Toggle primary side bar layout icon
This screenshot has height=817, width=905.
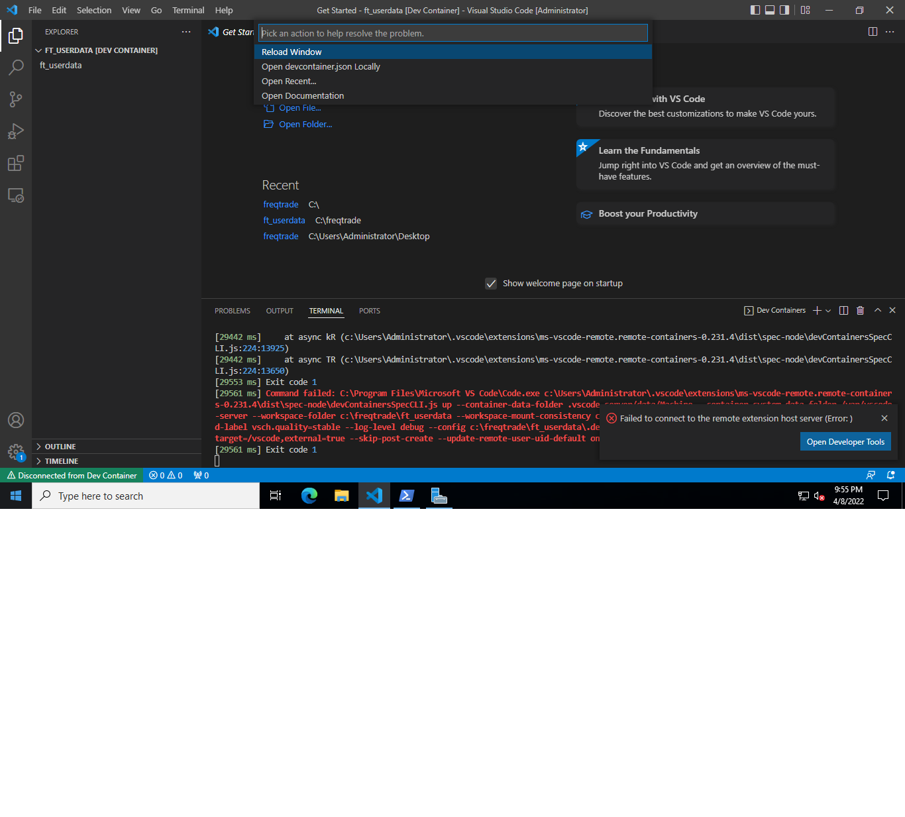click(x=755, y=10)
